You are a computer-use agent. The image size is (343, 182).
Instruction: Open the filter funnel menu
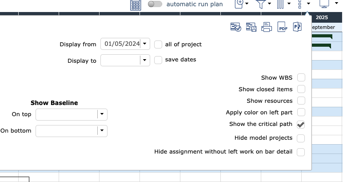coord(261,4)
